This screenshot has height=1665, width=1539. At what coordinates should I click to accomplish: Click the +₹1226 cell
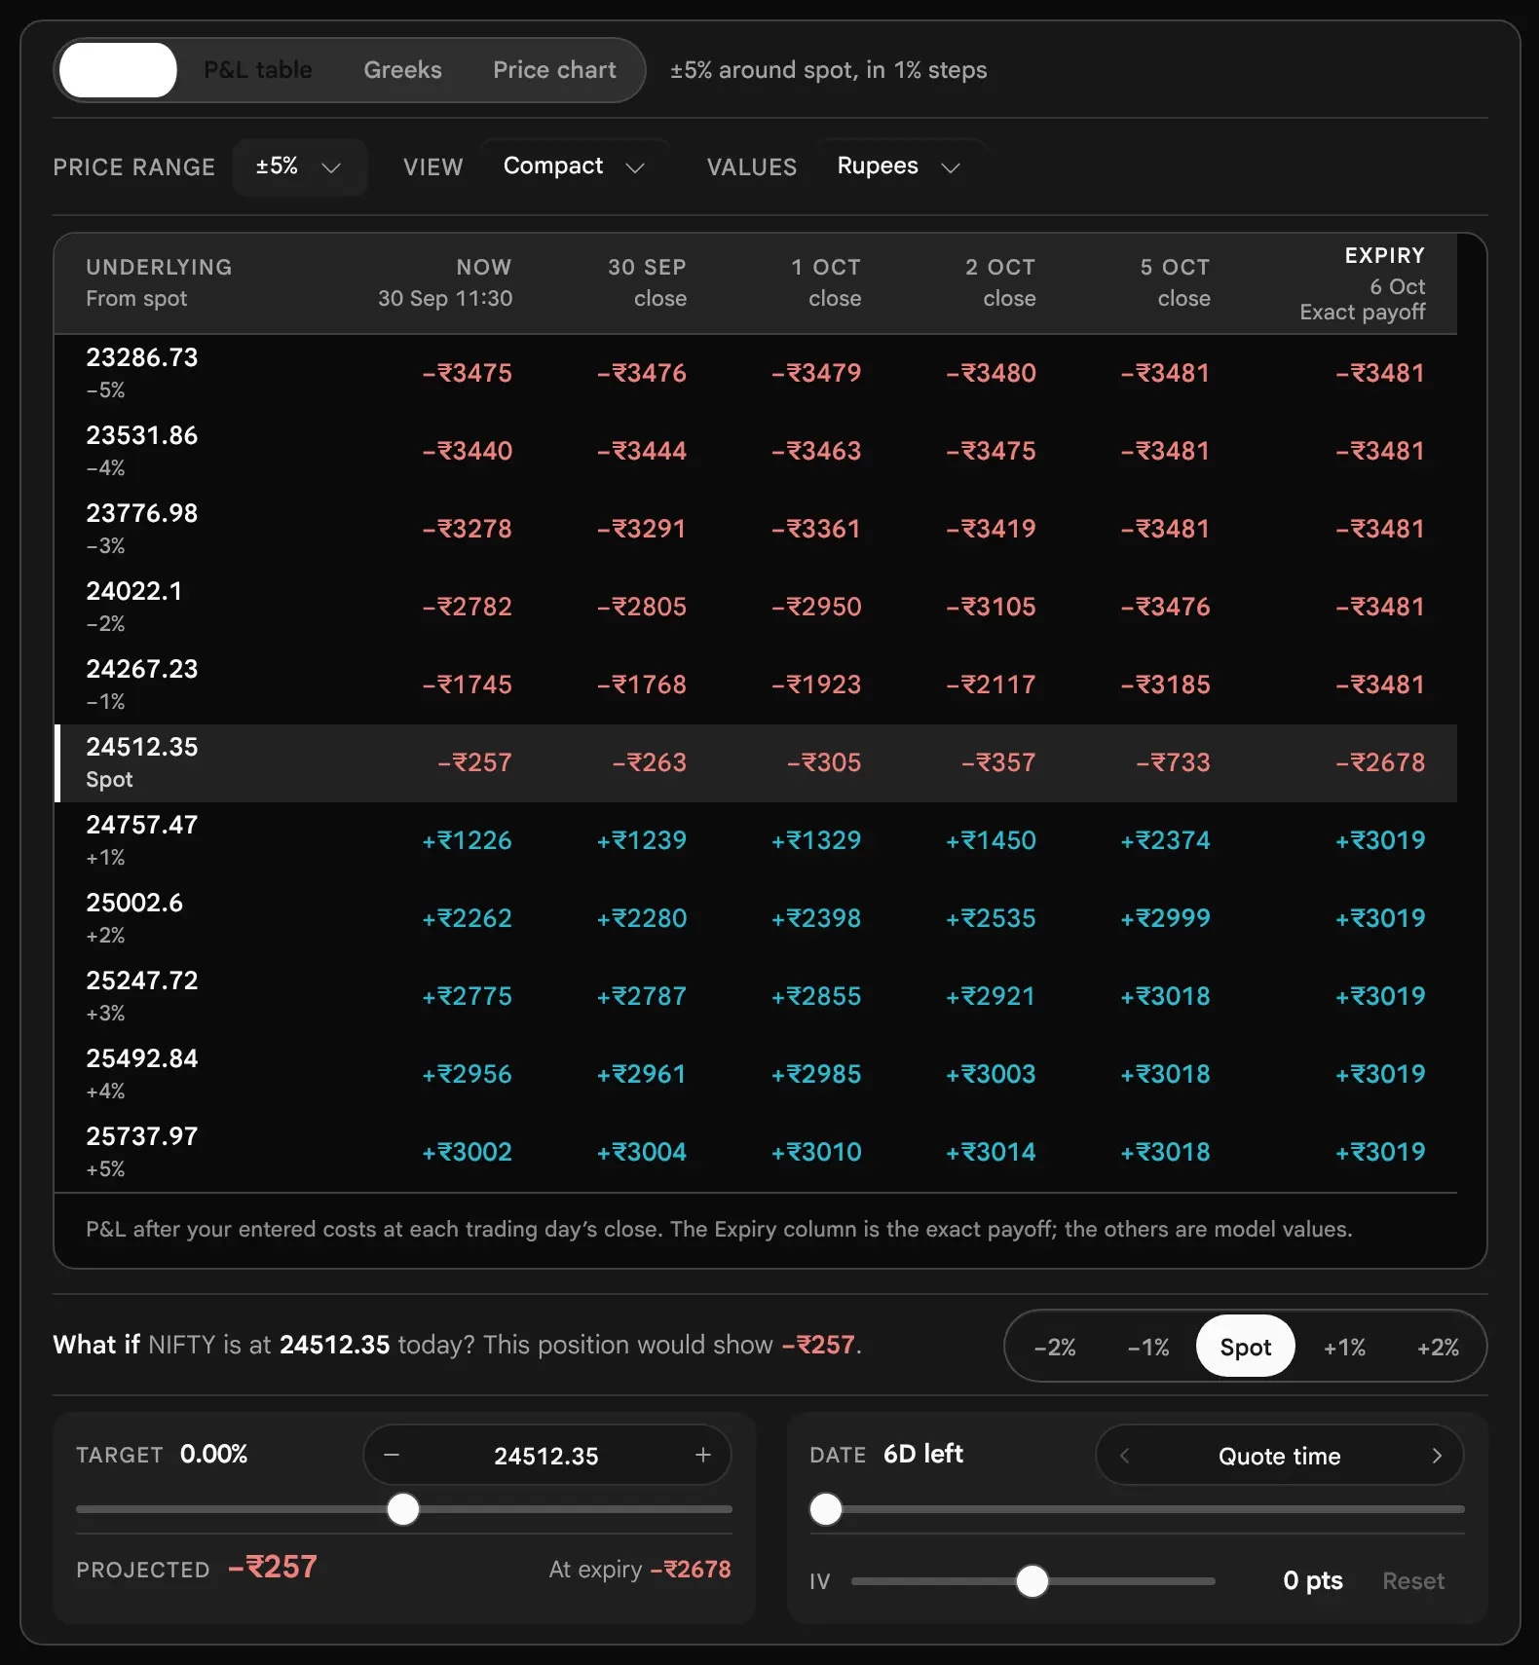[467, 840]
